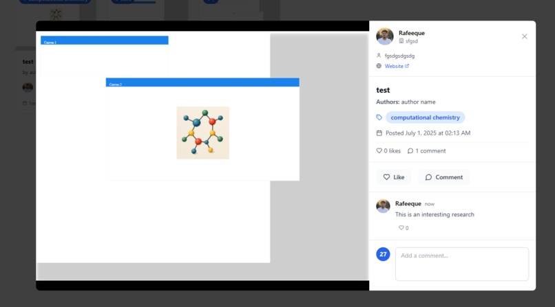Click the "Posted July 1, 2025 at 02:13 AM" text

coord(428,133)
